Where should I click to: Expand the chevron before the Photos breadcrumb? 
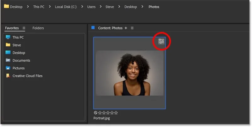point(142,7)
